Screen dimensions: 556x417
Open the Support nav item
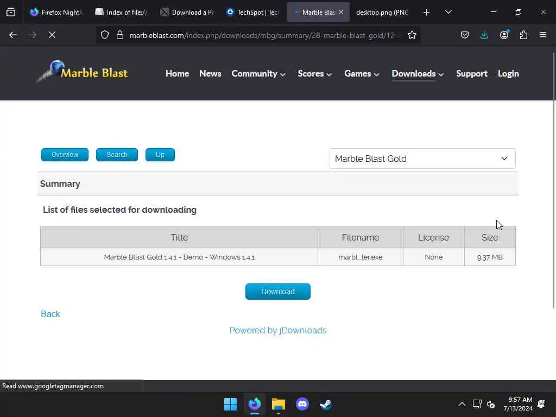point(472,73)
